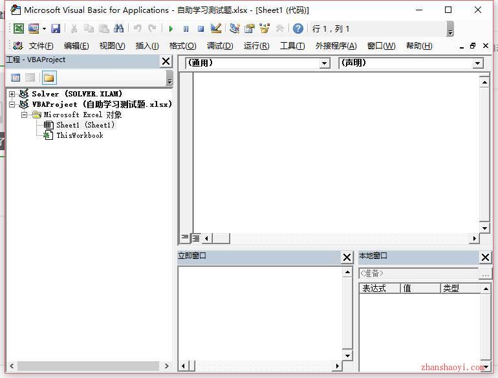The width and height of the screenshot is (498, 378).
Task: Click the Paste clipboard icon
Action: coord(104,29)
